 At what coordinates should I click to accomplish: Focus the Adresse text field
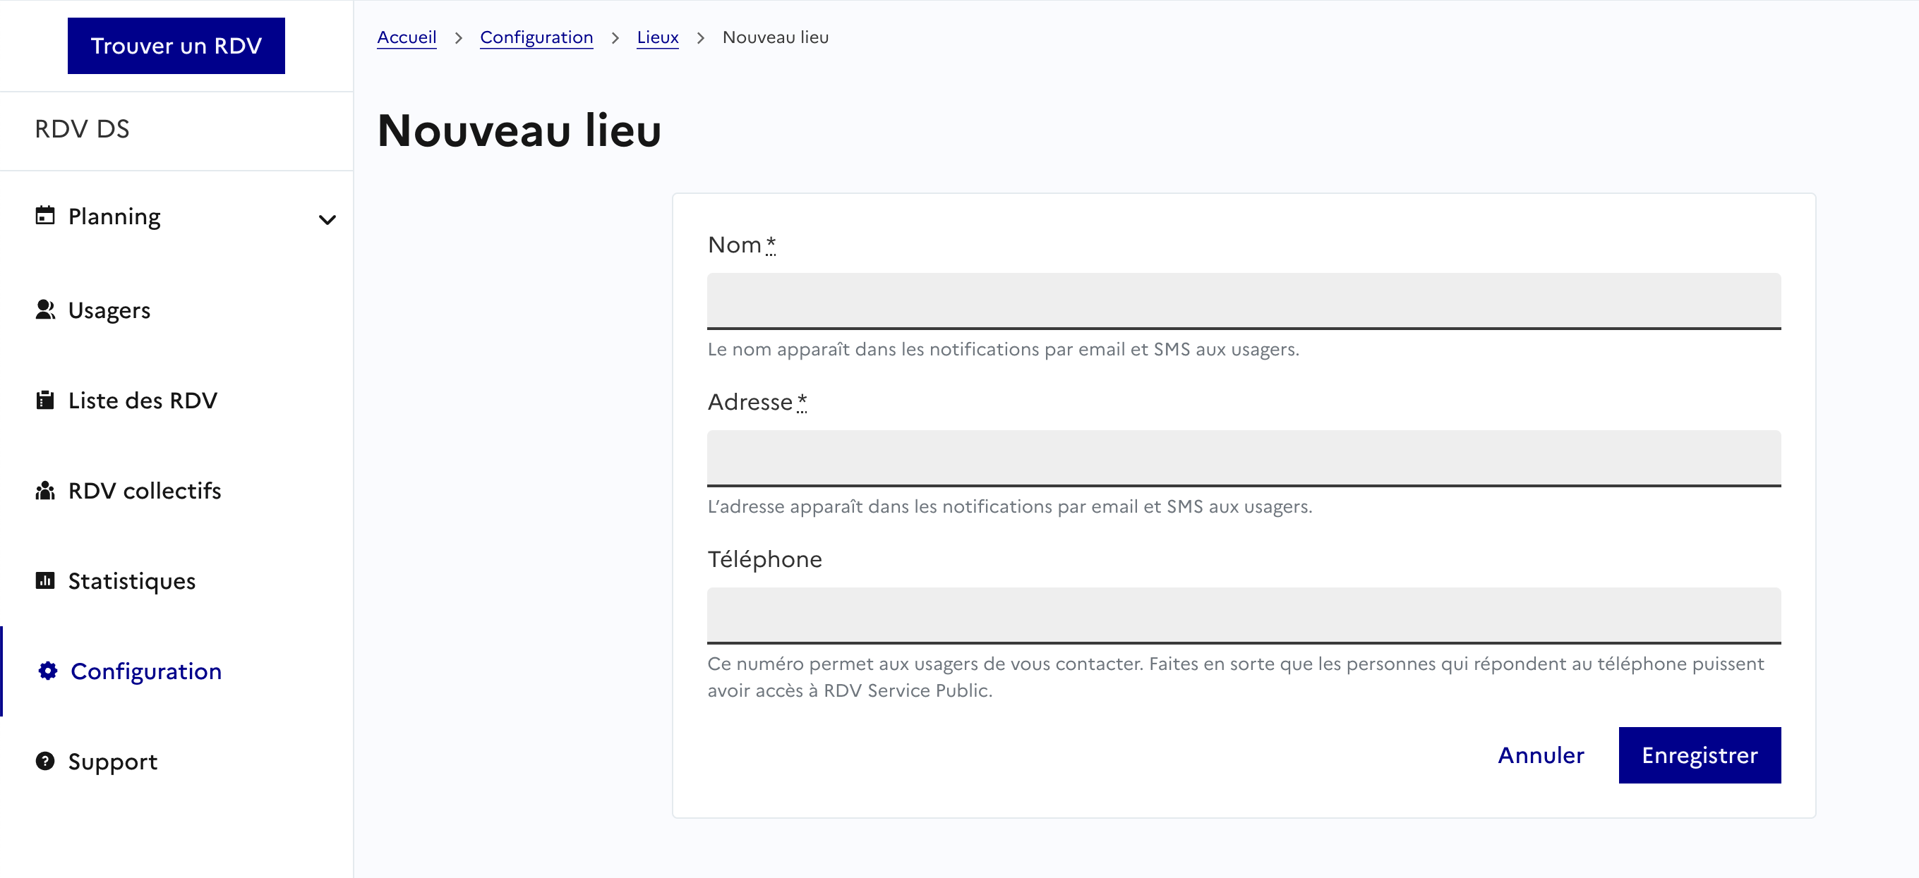pos(1244,458)
